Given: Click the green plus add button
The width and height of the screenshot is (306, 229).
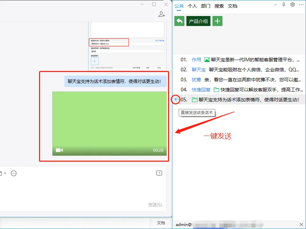Looking at the screenshot, I should tap(217, 21).
